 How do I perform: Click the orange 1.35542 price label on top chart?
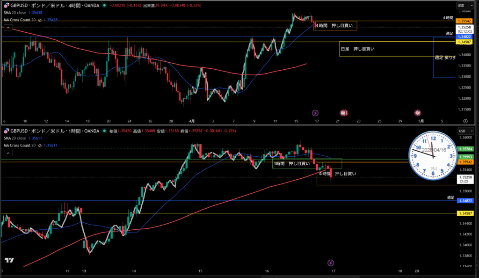(465, 22)
